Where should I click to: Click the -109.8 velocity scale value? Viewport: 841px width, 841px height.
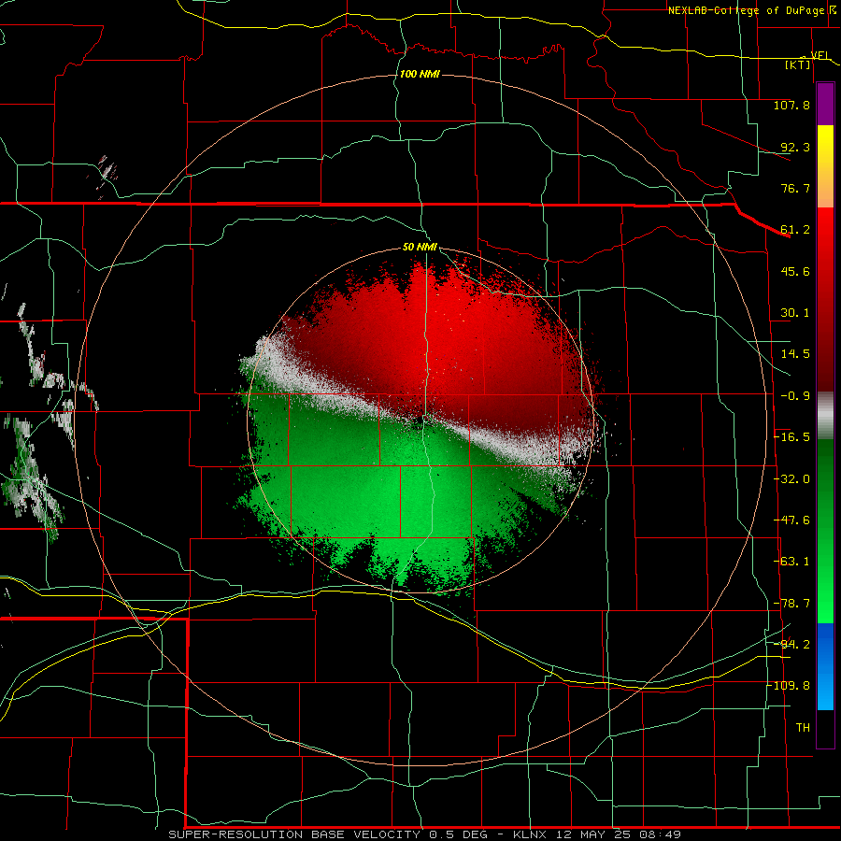(x=789, y=686)
